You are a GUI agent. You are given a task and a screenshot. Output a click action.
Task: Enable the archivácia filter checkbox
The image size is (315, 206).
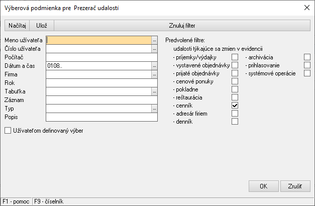click(307, 57)
